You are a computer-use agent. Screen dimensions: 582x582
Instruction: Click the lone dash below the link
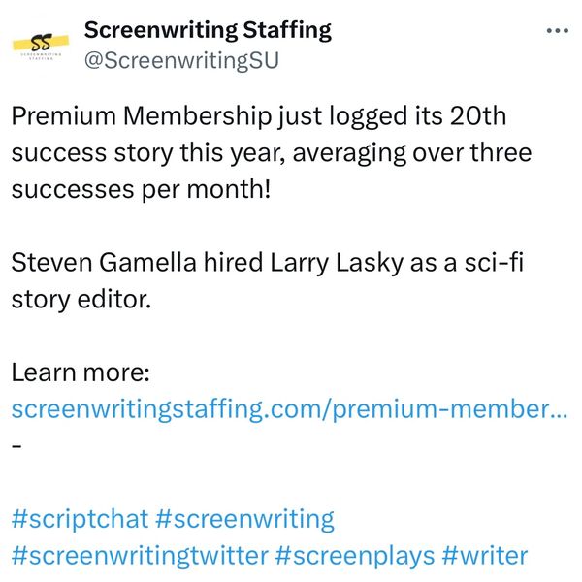coord(16,445)
